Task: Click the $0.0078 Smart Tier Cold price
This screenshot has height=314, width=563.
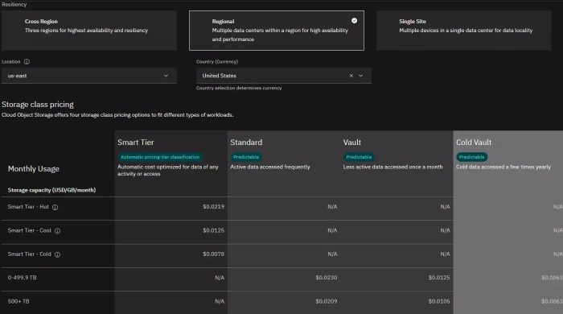Action: click(x=213, y=254)
